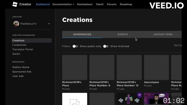The height and width of the screenshot is (105, 187).
Task: Open Sponsored Ads under Resources
Action: 22,72
